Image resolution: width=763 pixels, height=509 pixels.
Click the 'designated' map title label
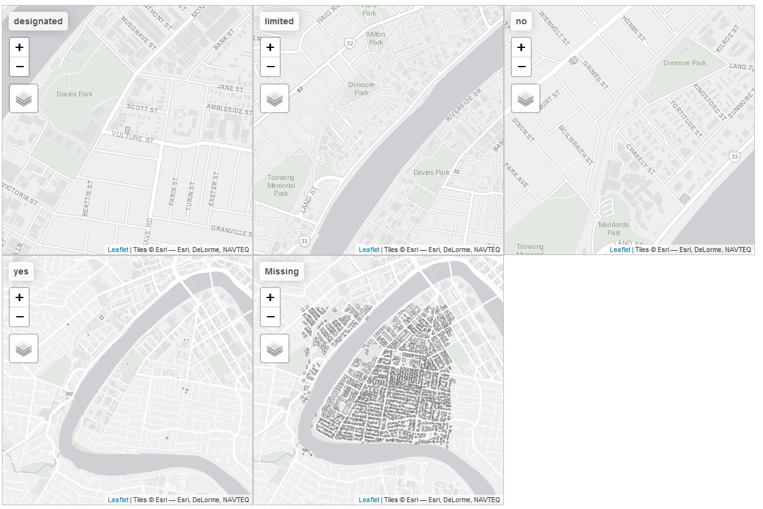38,21
